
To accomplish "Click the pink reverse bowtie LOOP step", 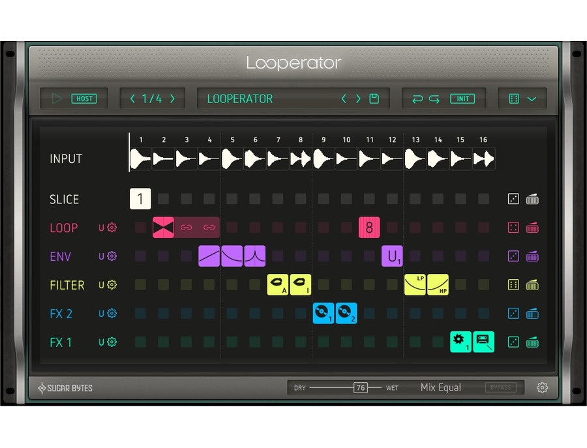I will pyautogui.click(x=163, y=228).
